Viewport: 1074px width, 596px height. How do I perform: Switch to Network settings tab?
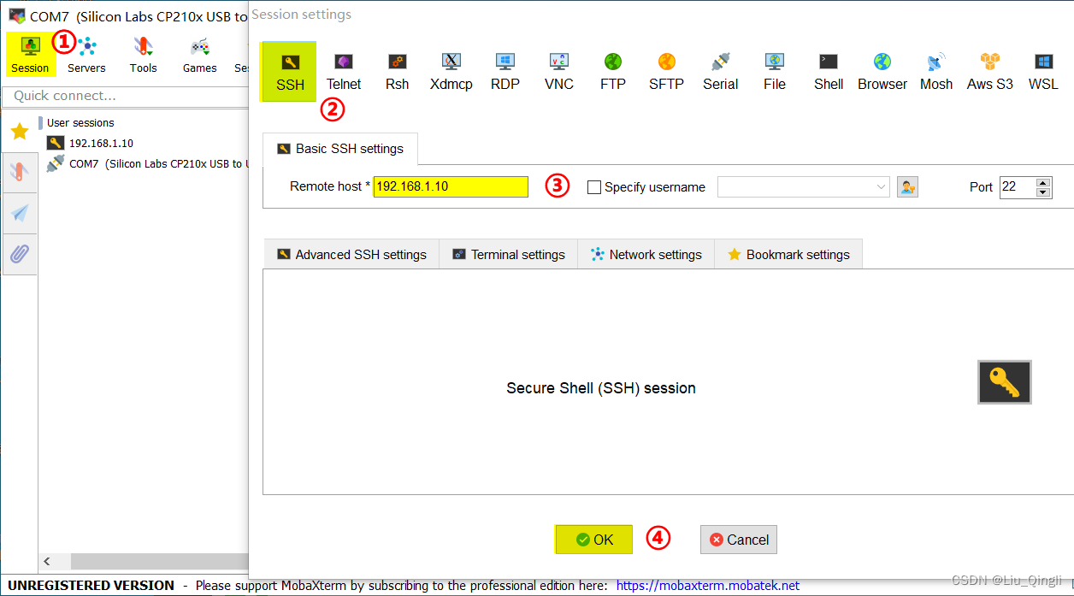[646, 254]
